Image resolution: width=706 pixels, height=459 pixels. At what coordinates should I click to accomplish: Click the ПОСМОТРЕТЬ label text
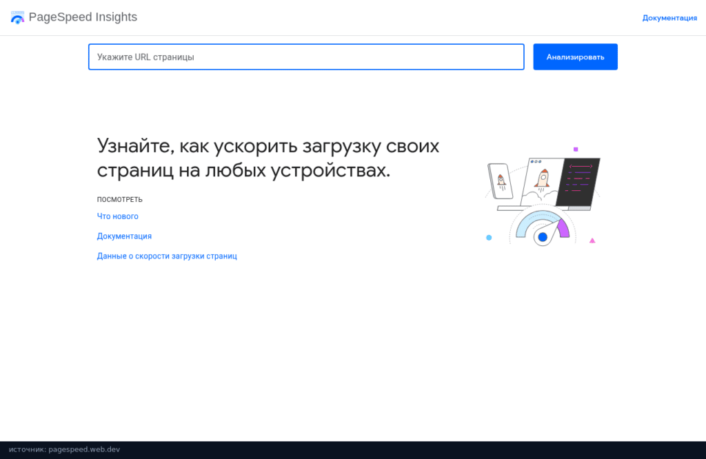tap(120, 199)
